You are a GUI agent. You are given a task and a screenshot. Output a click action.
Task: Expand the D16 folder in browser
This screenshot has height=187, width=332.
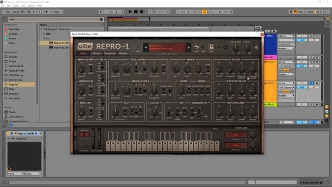44,34
